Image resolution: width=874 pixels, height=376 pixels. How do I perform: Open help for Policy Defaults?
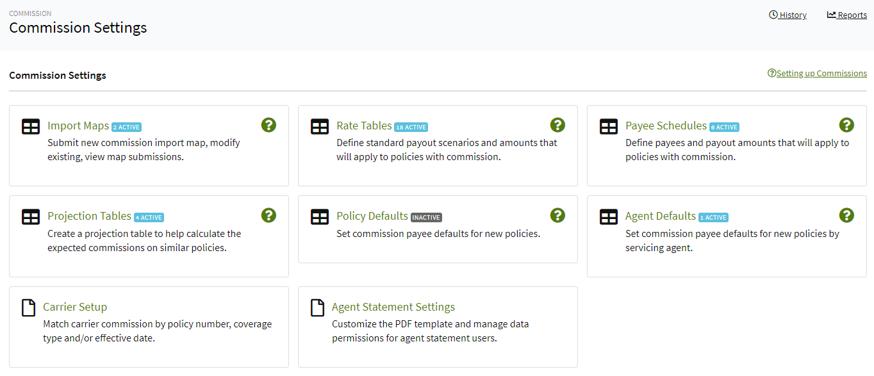(x=557, y=215)
